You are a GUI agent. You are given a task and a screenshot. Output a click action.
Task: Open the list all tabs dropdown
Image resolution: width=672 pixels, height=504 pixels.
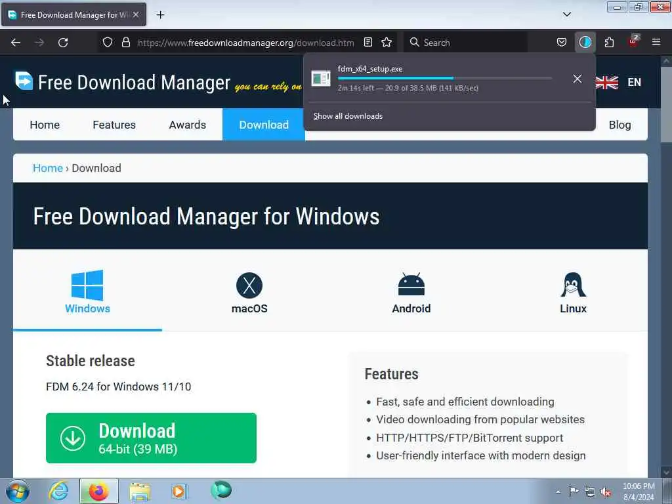tap(566, 14)
